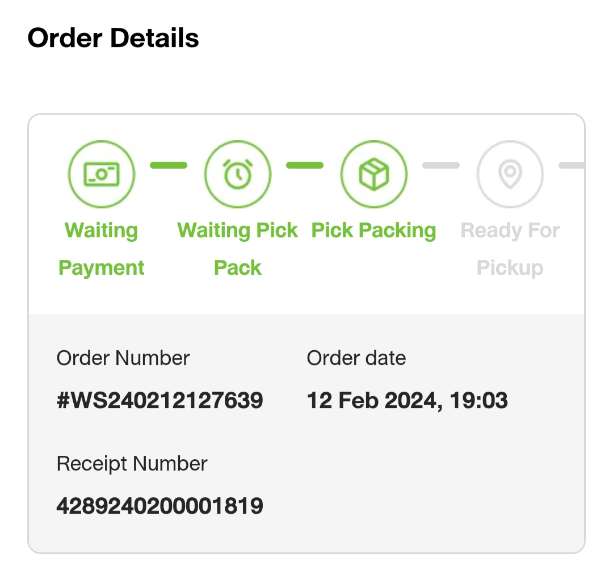The image size is (613, 575).
Task: Click the Order Details page heading
Action: (x=114, y=38)
